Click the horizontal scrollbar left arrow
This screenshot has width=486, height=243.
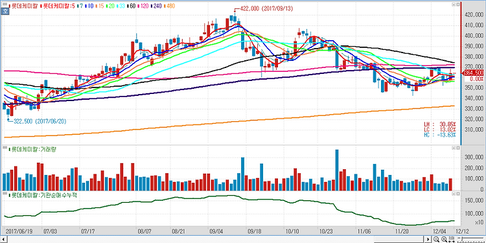point(3,240)
